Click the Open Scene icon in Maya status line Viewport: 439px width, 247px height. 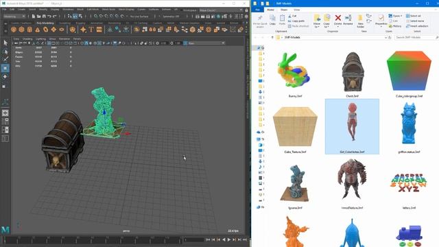click(38, 16)
